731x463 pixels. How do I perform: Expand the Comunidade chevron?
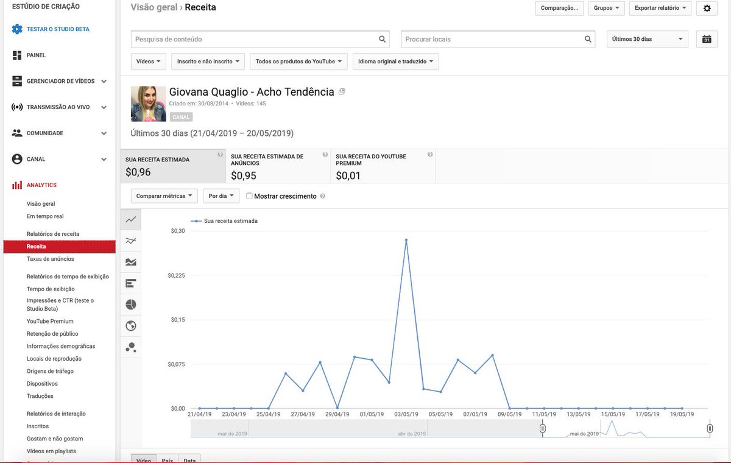(x=104, y=133)
